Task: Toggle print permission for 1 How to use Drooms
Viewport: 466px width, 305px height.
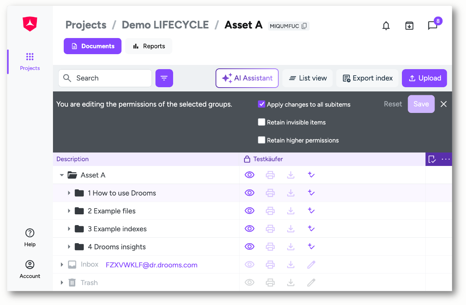Action: click(270, 193)
